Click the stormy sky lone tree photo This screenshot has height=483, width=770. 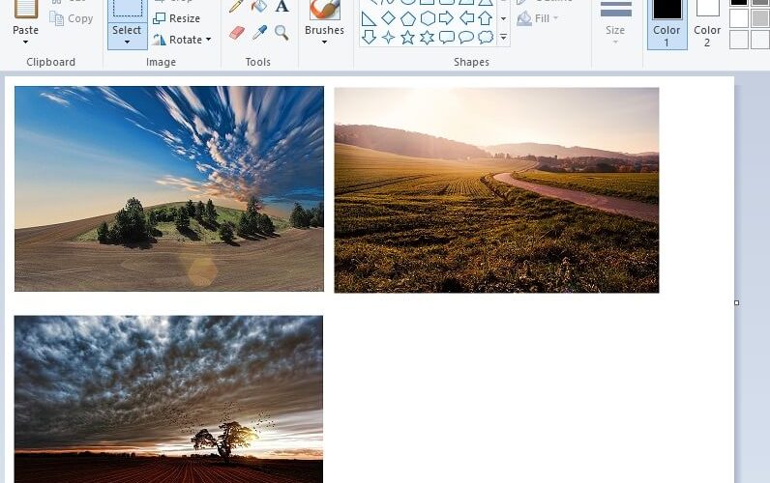[x=168, y=399]
